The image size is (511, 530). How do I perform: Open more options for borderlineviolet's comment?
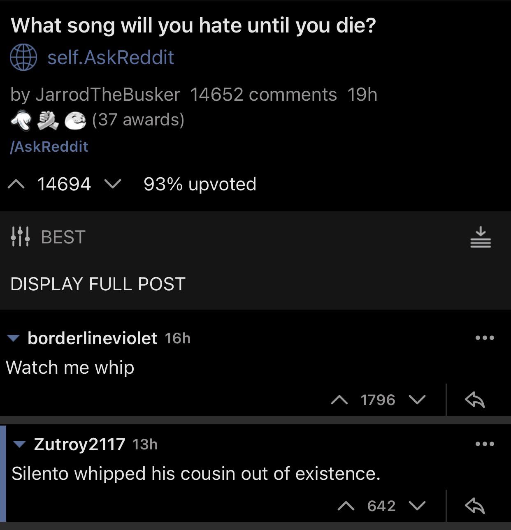pyautogui.click(x=485, y=338)
